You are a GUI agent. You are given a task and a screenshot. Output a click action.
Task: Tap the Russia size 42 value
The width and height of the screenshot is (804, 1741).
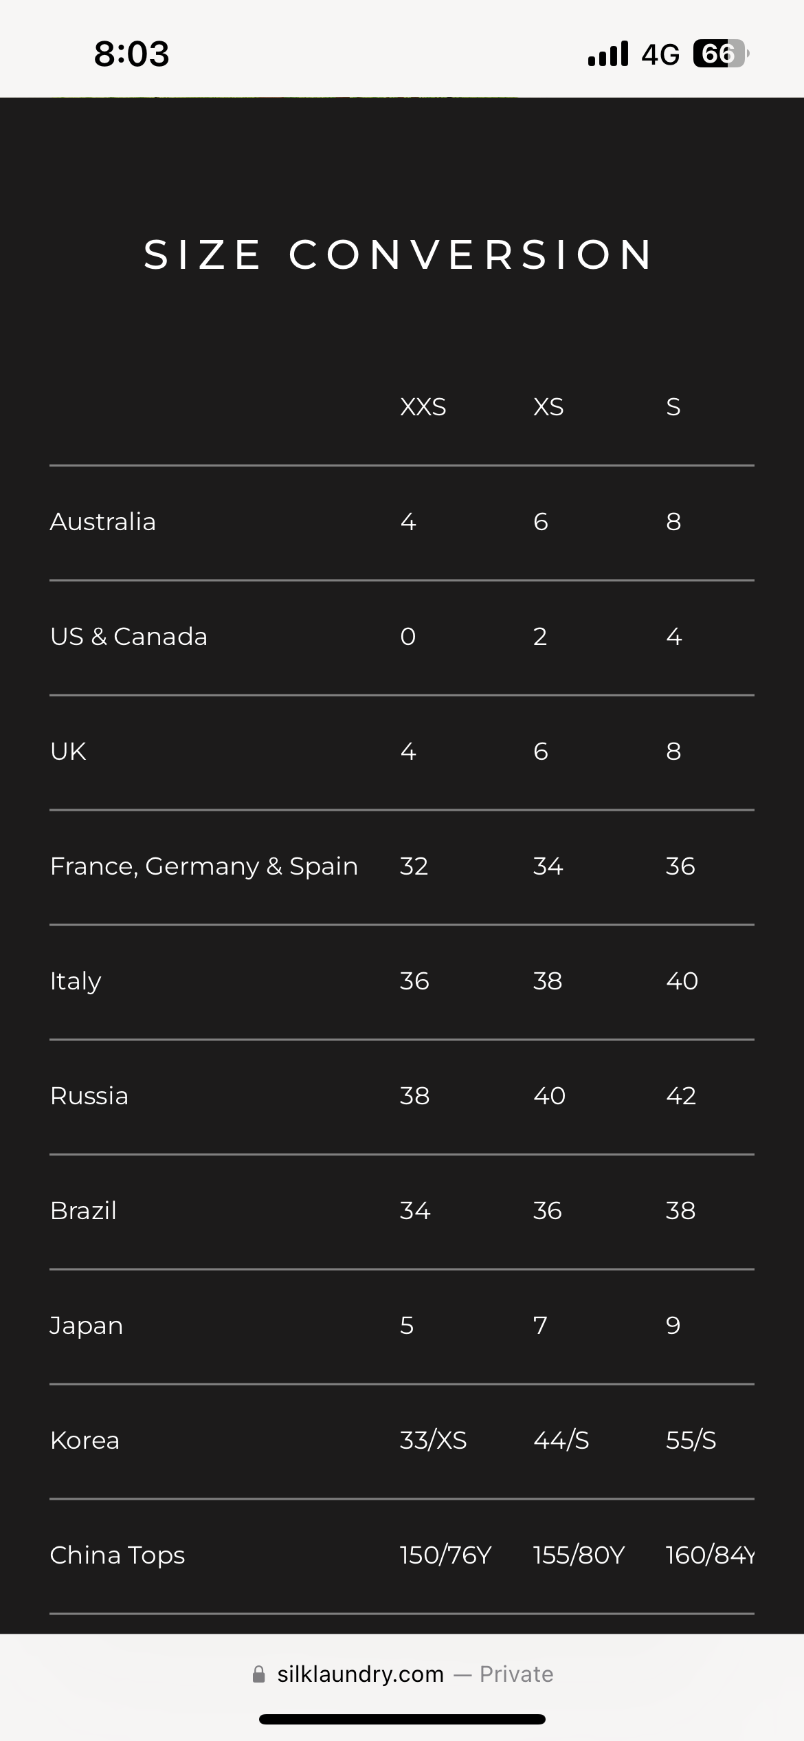[x=681, y=1096]
